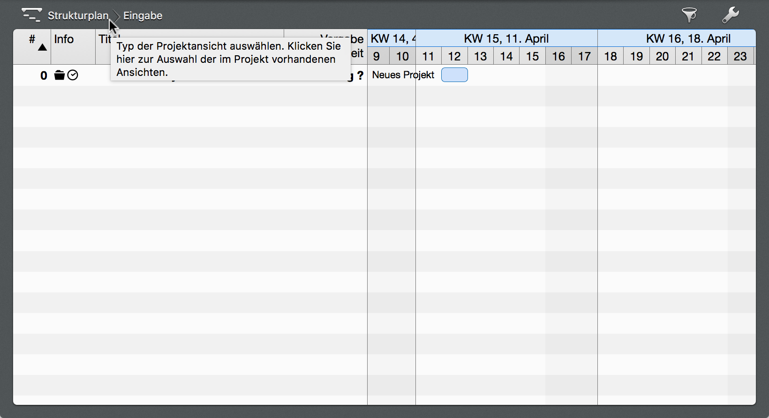Image resolution: width=769 pixels, height=418 pixels.
Task: Click day 11 in timeline header
Action: pyautogui.click(x=428, y=56)
